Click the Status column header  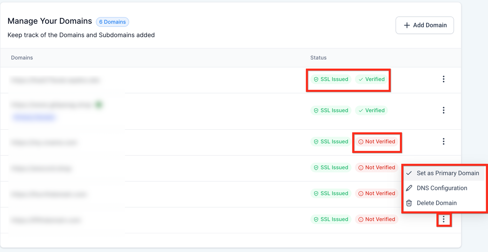pyautogui.click(x=318, y=58)
